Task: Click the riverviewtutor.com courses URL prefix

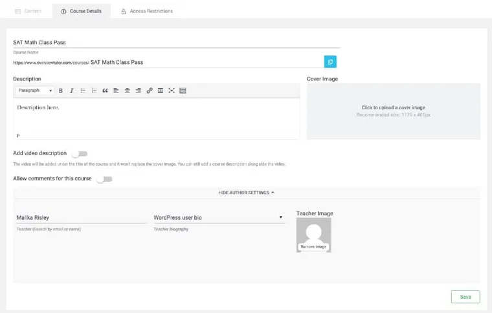Action: coord(51,63)
